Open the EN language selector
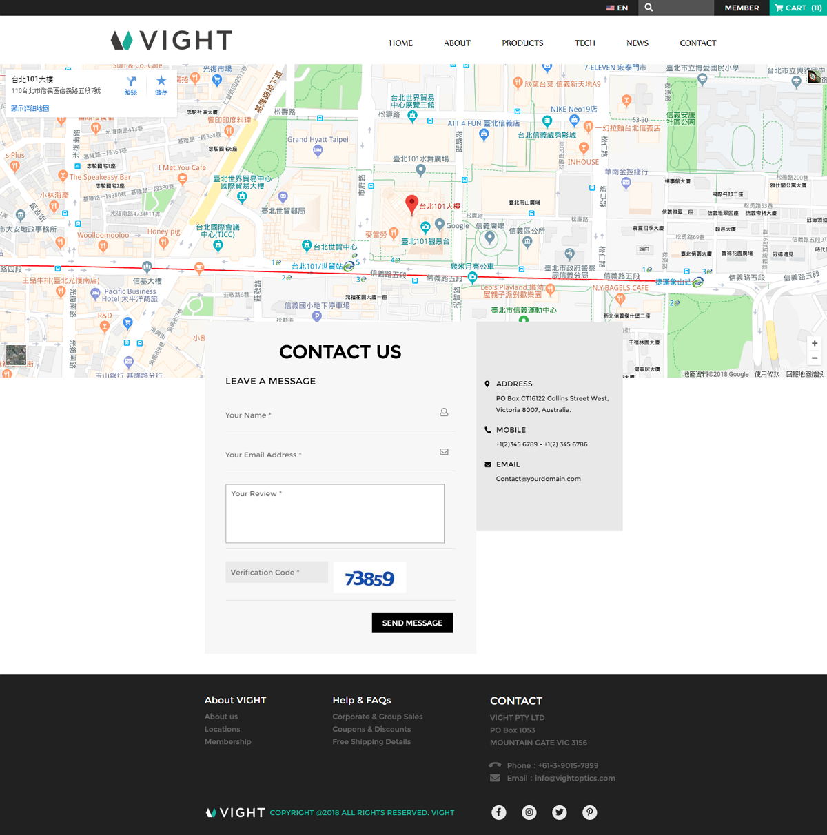The height and width of the screenshot is (835, 827). coord(617,8)
